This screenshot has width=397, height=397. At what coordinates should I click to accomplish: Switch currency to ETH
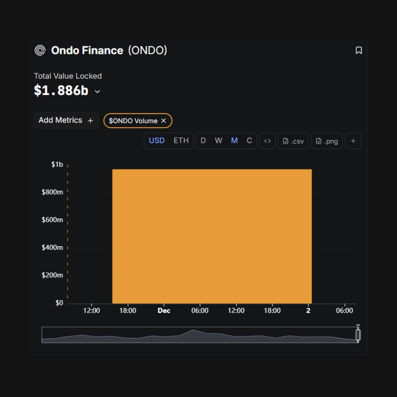[x=181, y=141]
